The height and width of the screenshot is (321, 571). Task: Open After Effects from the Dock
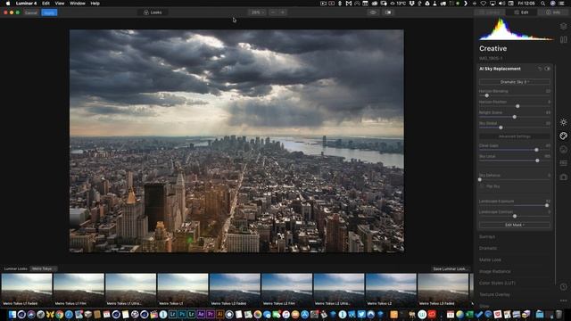tap(201, 314)
